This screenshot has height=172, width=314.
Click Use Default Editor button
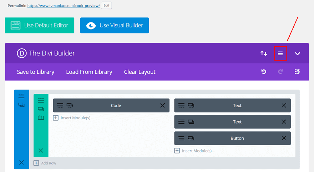coord(40,25)
